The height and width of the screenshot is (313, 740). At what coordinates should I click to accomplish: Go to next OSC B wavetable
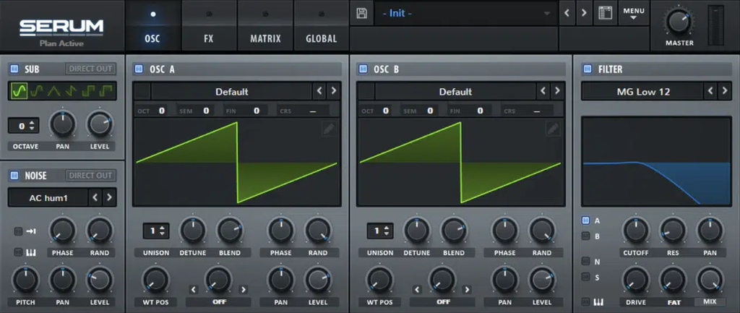(557, 90)
